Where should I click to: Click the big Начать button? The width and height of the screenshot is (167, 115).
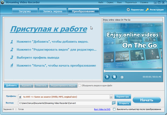pos(147,100)
